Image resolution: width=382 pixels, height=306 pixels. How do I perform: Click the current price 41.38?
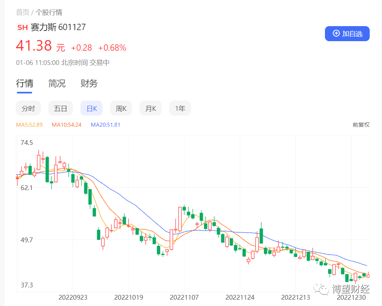click(x=34, y=46)
